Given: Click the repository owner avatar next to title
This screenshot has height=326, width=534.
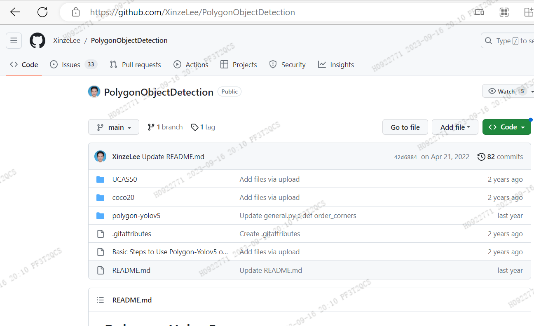Looking at the screenshot, I should 94,91.
